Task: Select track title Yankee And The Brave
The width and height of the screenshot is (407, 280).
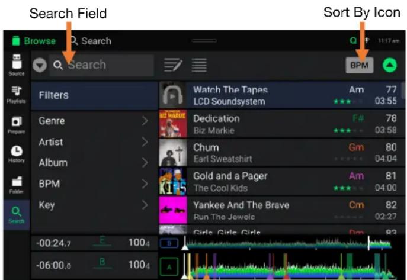Action: pyautogui.click(x=241, y=205)
